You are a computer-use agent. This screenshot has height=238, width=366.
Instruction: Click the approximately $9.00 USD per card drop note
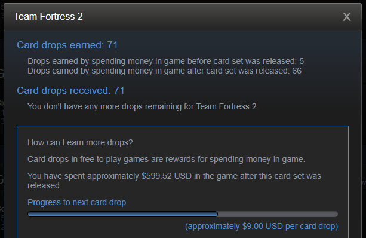262,226
